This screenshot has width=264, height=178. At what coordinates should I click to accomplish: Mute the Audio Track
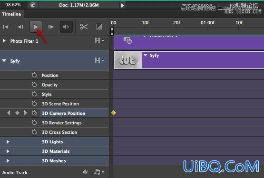point(85,172)
